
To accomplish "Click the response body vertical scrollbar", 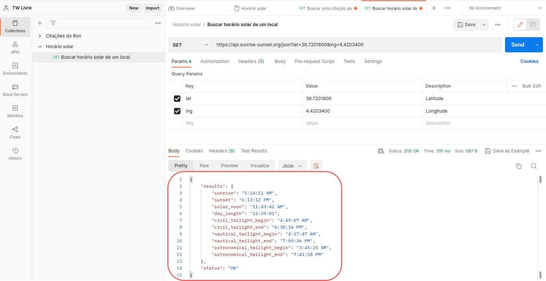I will coord(540,228).
